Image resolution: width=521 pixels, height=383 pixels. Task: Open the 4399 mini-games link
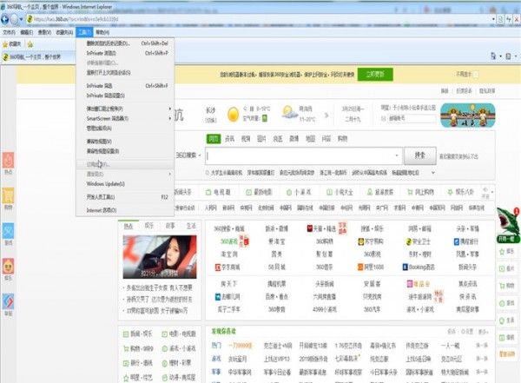(324, 309)
